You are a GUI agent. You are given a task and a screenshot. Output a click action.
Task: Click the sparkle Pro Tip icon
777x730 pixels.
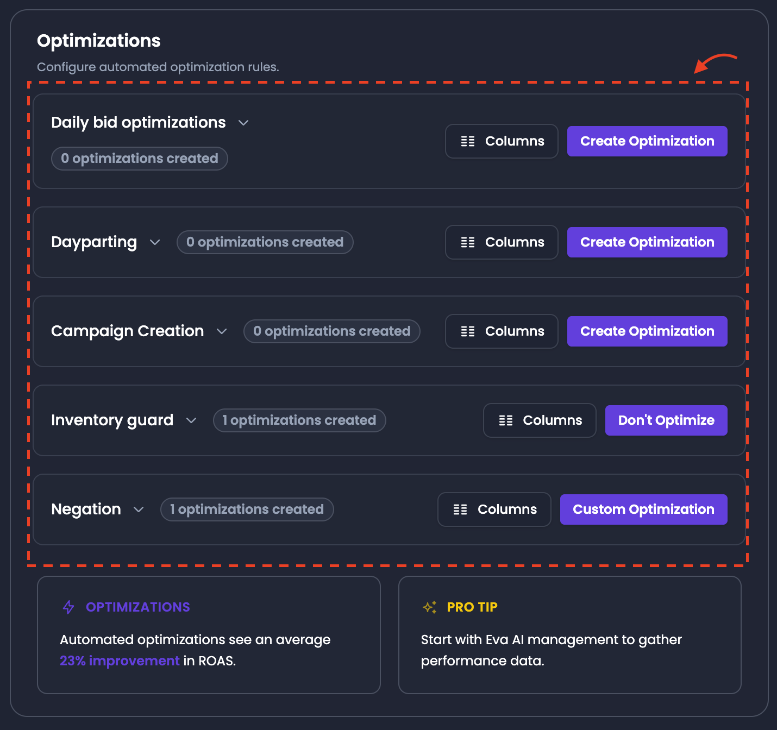coord(430,607)
